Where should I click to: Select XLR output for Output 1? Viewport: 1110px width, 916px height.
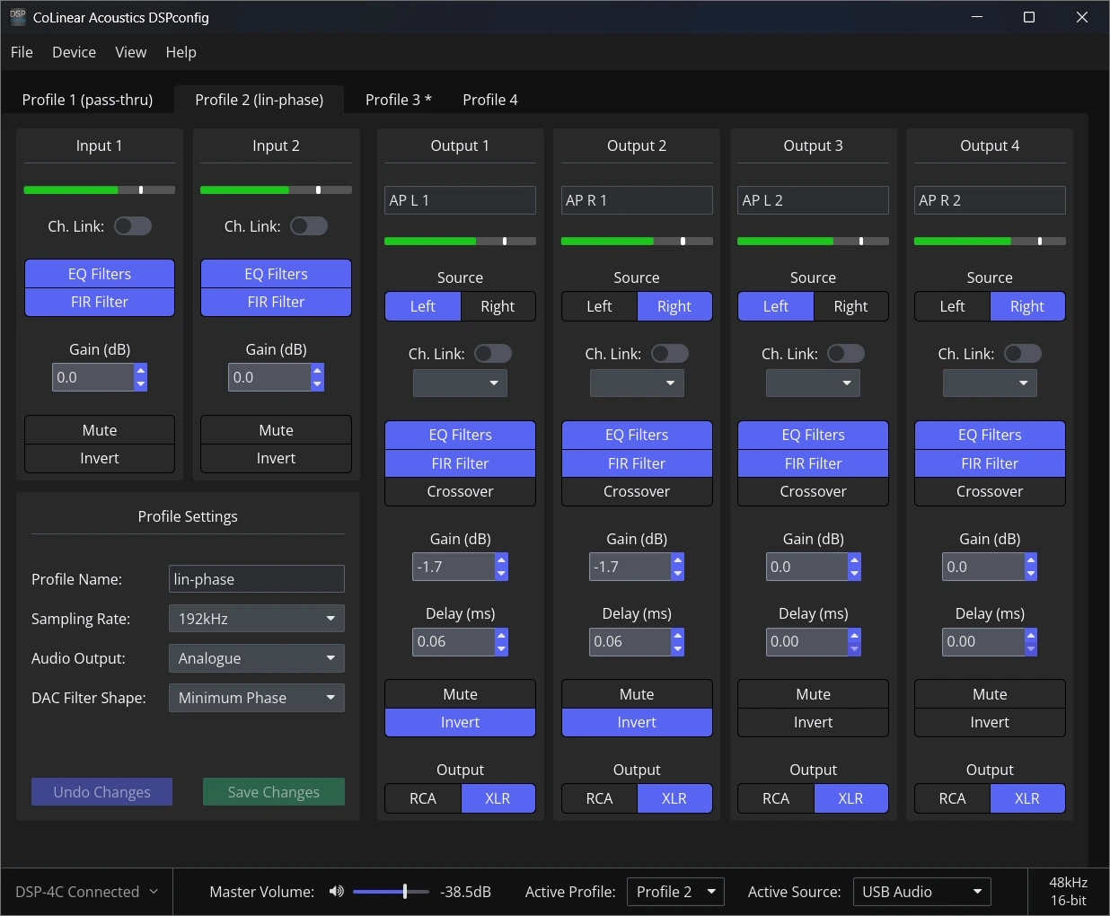[498, 798]
